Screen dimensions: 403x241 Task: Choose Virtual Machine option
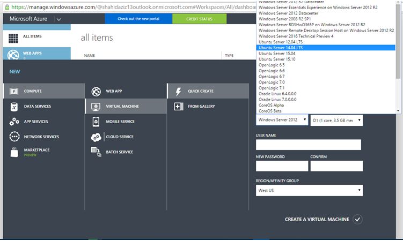tap(126, 106)
